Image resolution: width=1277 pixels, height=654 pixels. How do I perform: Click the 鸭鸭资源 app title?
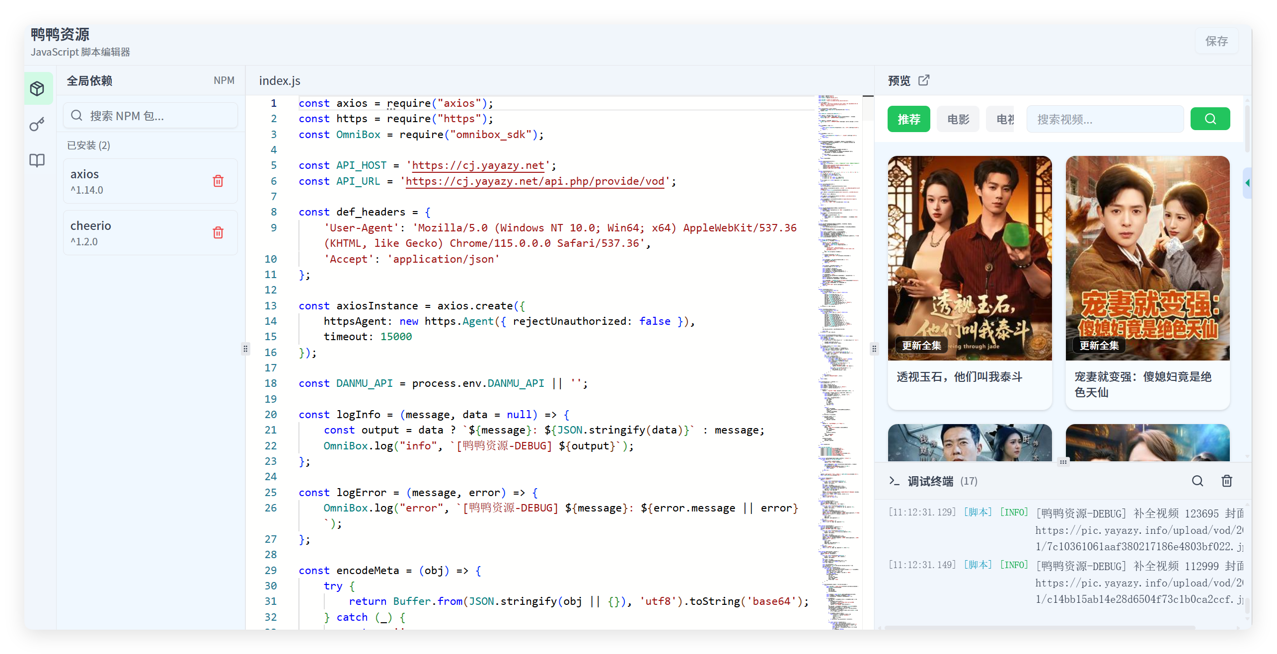click(60, 34)
